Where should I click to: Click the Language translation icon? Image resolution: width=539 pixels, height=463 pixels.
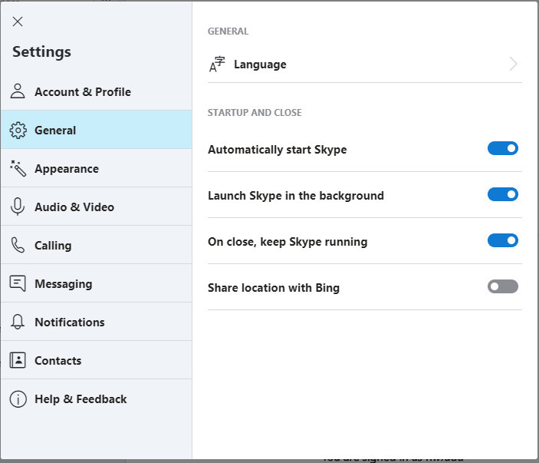217,64
